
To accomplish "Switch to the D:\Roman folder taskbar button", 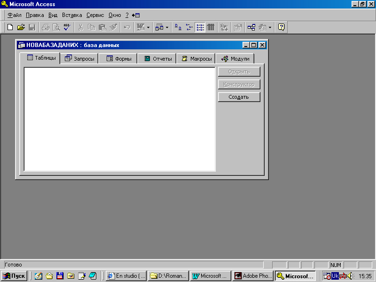I will [x=169, y=276].
